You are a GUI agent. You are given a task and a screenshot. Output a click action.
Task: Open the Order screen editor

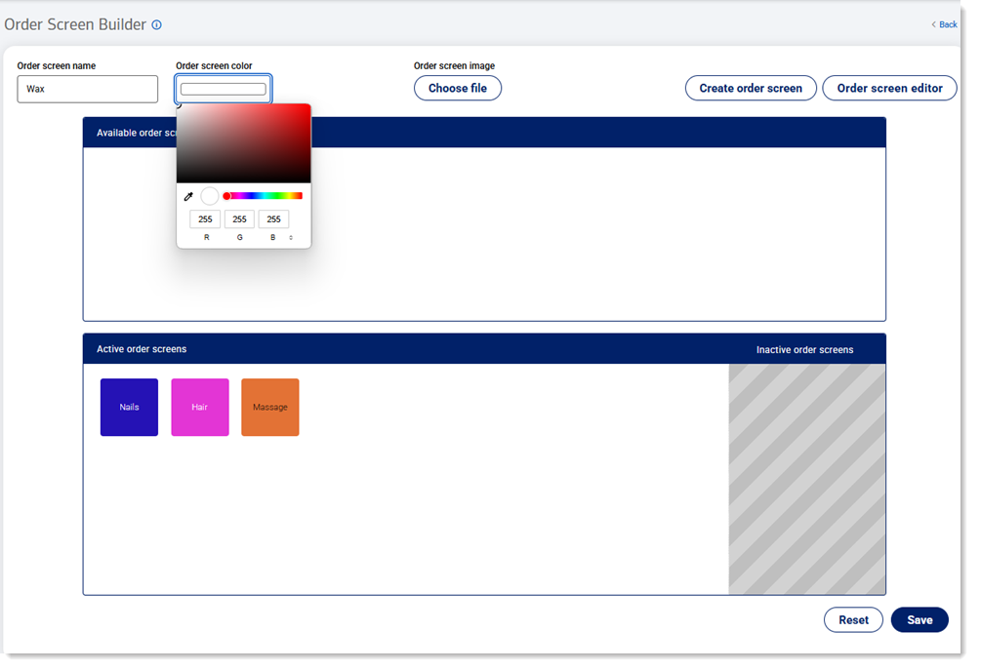[889, 88]
